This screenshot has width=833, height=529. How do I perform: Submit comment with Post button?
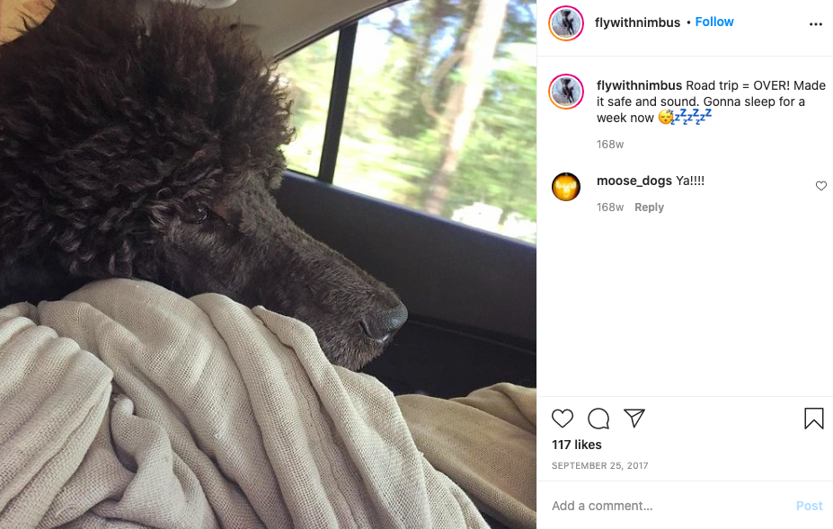tap(809, 506)
